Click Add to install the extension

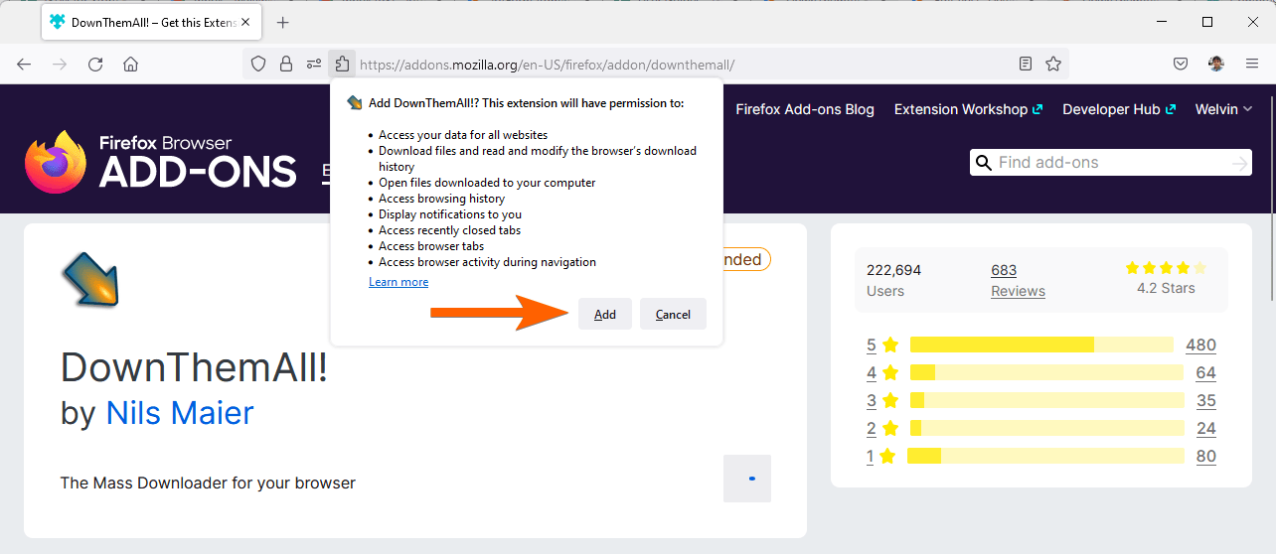click(x=604, y=315)
